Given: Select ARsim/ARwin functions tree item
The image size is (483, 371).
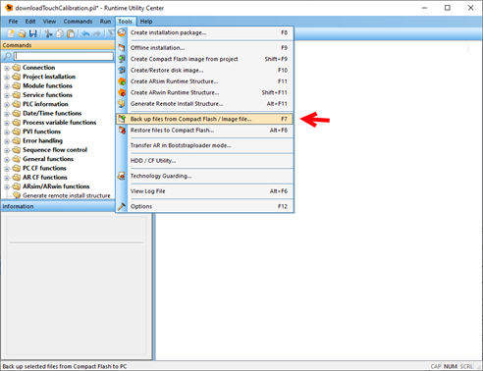Looking at the screenshot, I should click(56, 186).
